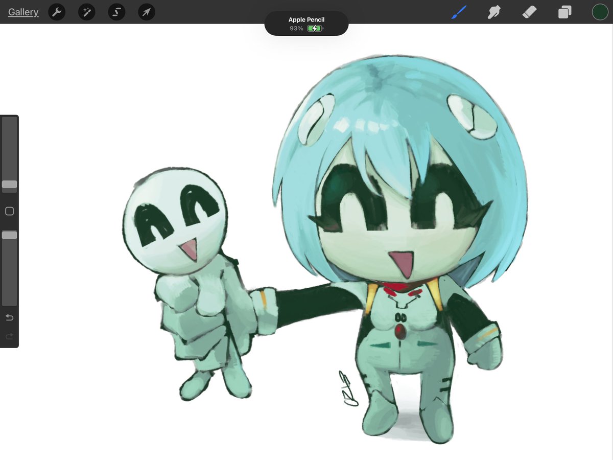The width and height of the screenshot is (613, 460).
Task: Tap the 93% battery indicator icon
Action: coord(315,29)
